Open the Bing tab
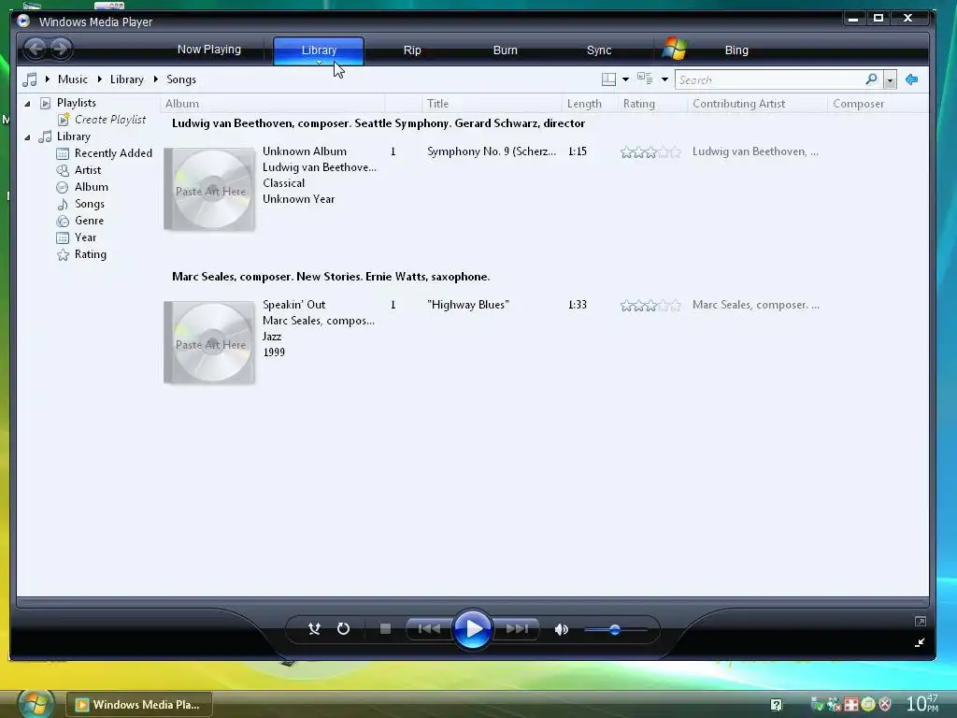The height and width of the screenshot is (718, 957). [736, 50]
